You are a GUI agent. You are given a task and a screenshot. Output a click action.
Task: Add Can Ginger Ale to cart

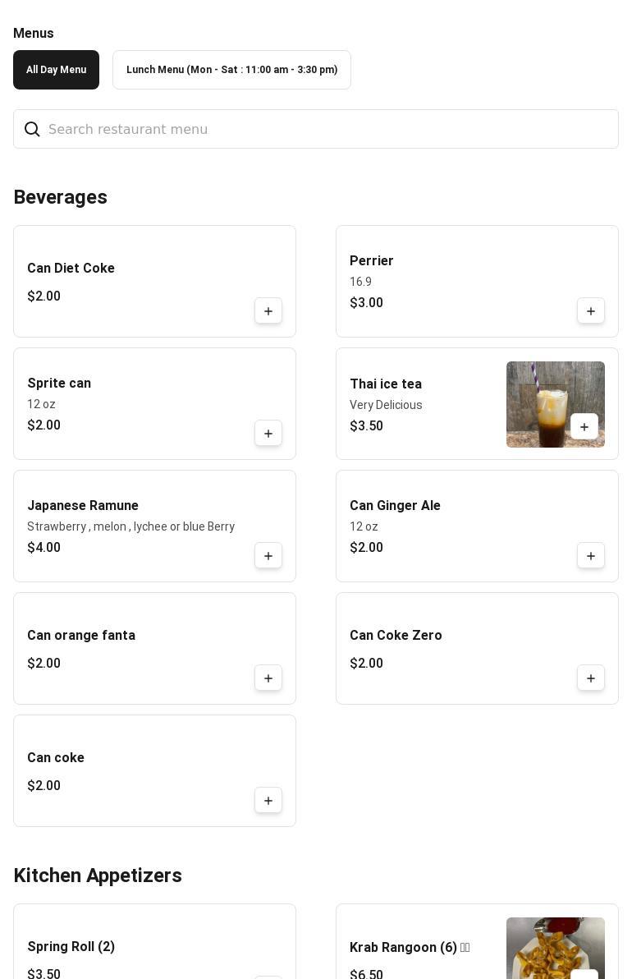pos(591,556)
